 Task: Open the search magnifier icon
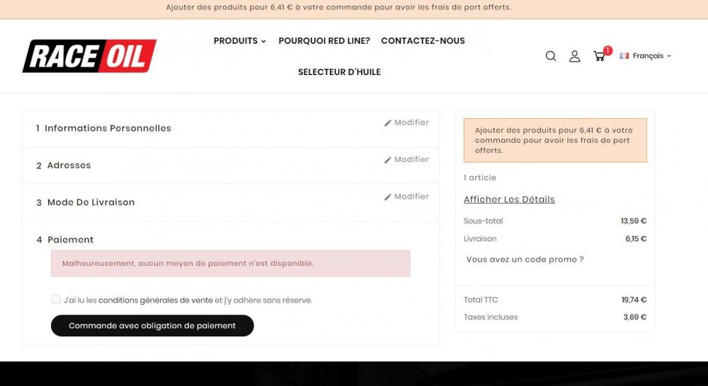551,57
